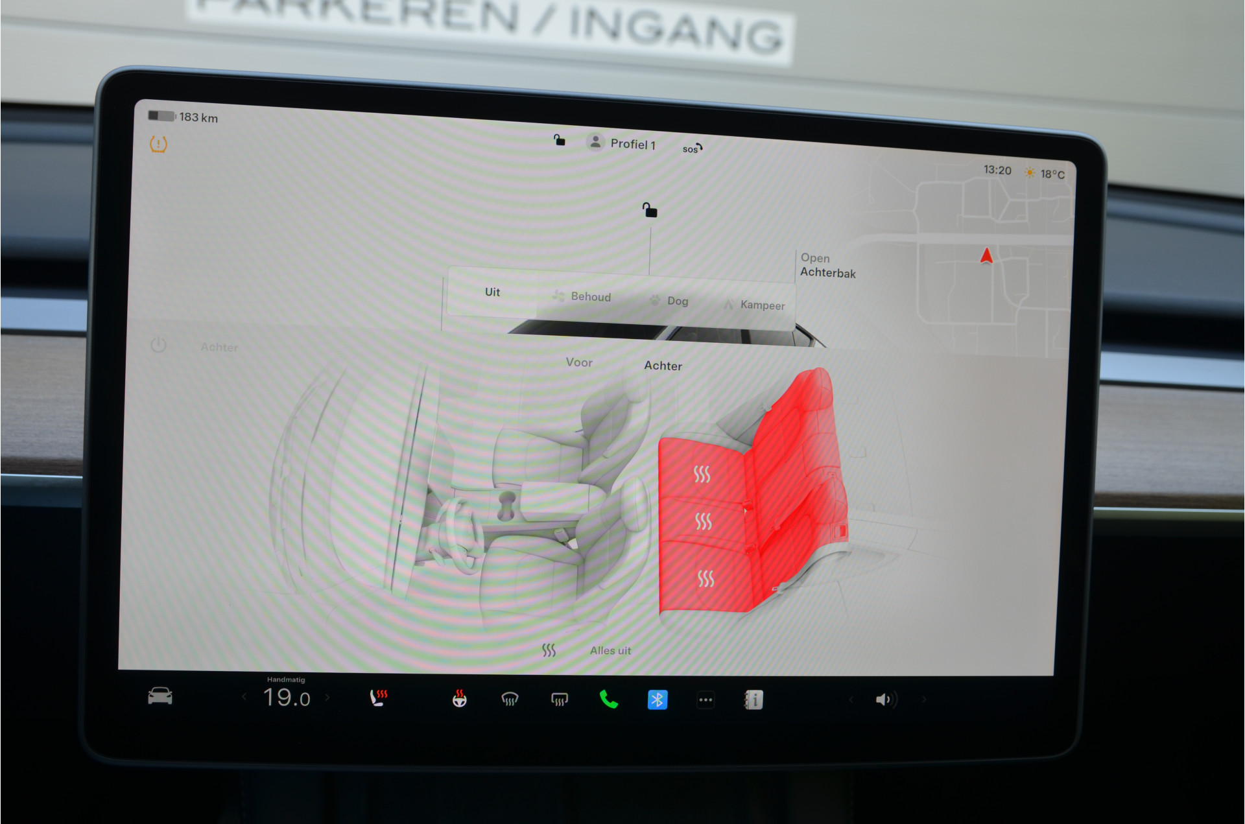The image size is (1245, 824).
Task: Open the green phone icon
Action: click(608, 700)
